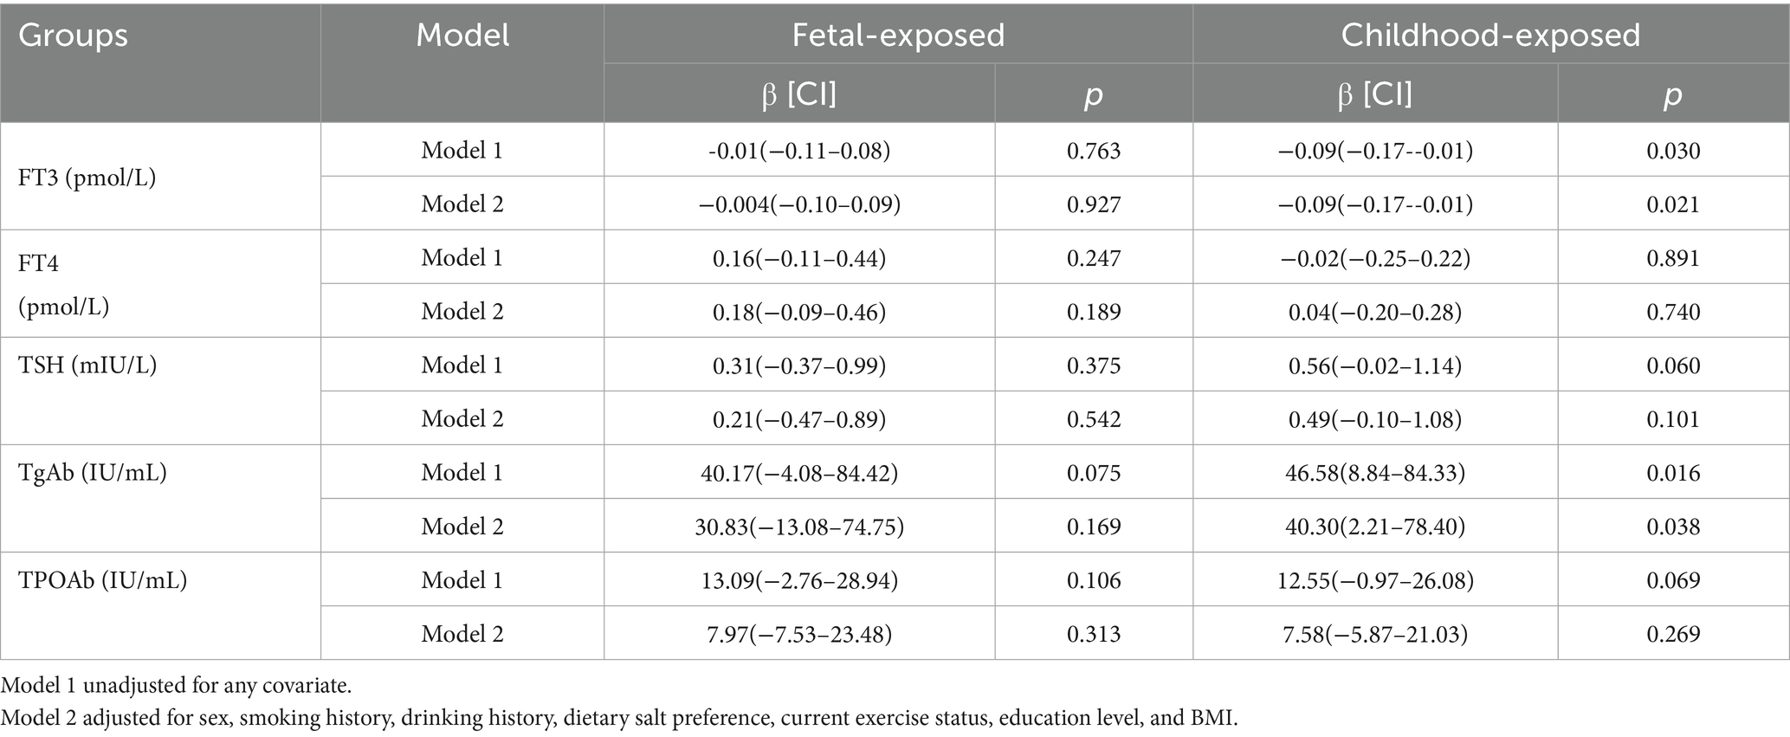The image size is (1790, 737).
Task: Click β [CI] subheader under Childhood-exposed
Action: point(1374,94)
